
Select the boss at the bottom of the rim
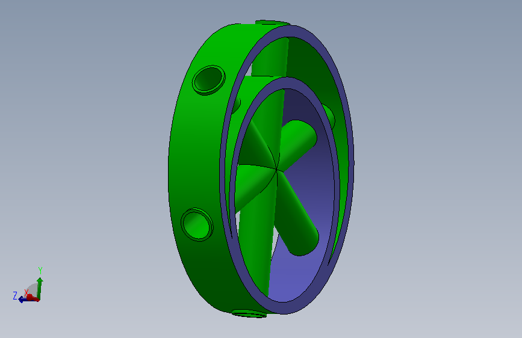pos(249,313)
